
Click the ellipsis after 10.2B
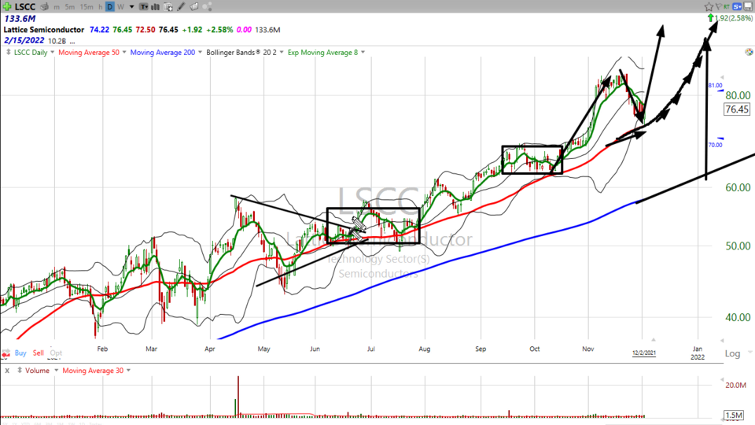point(72,42)
